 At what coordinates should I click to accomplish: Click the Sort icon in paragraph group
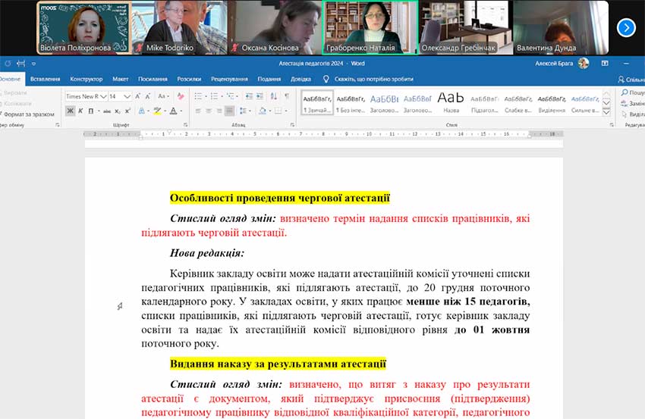tap(272, 96)
